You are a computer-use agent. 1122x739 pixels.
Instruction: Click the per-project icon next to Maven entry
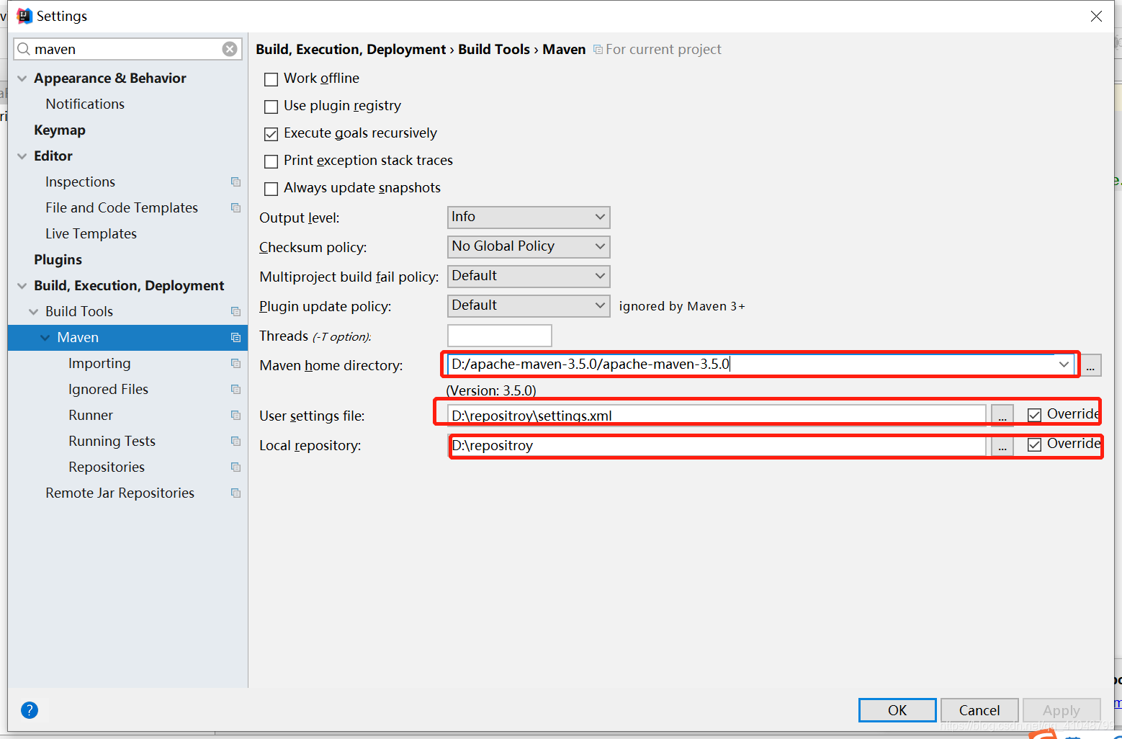[235, 337]
